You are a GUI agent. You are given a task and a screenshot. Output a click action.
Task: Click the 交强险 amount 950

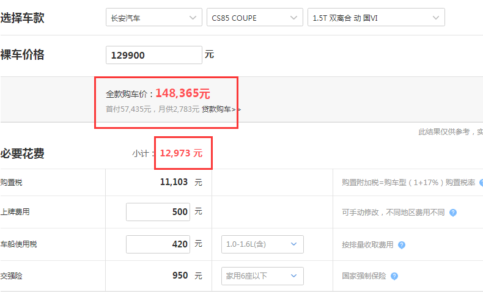180,276
